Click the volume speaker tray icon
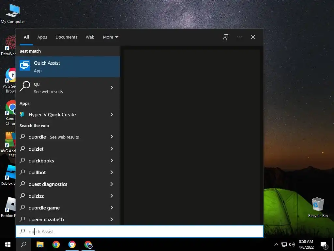 coord(292,244)
